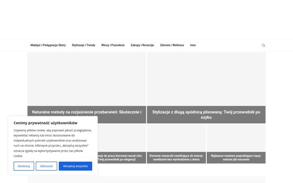Reject cookies with Odrzucać button
The image size is (293, 183).
point(46,166)
